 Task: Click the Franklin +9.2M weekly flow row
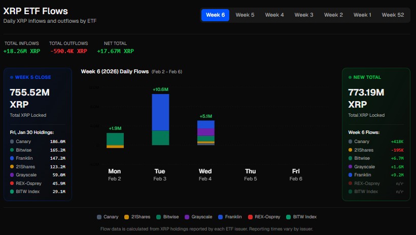coord(376,175)
